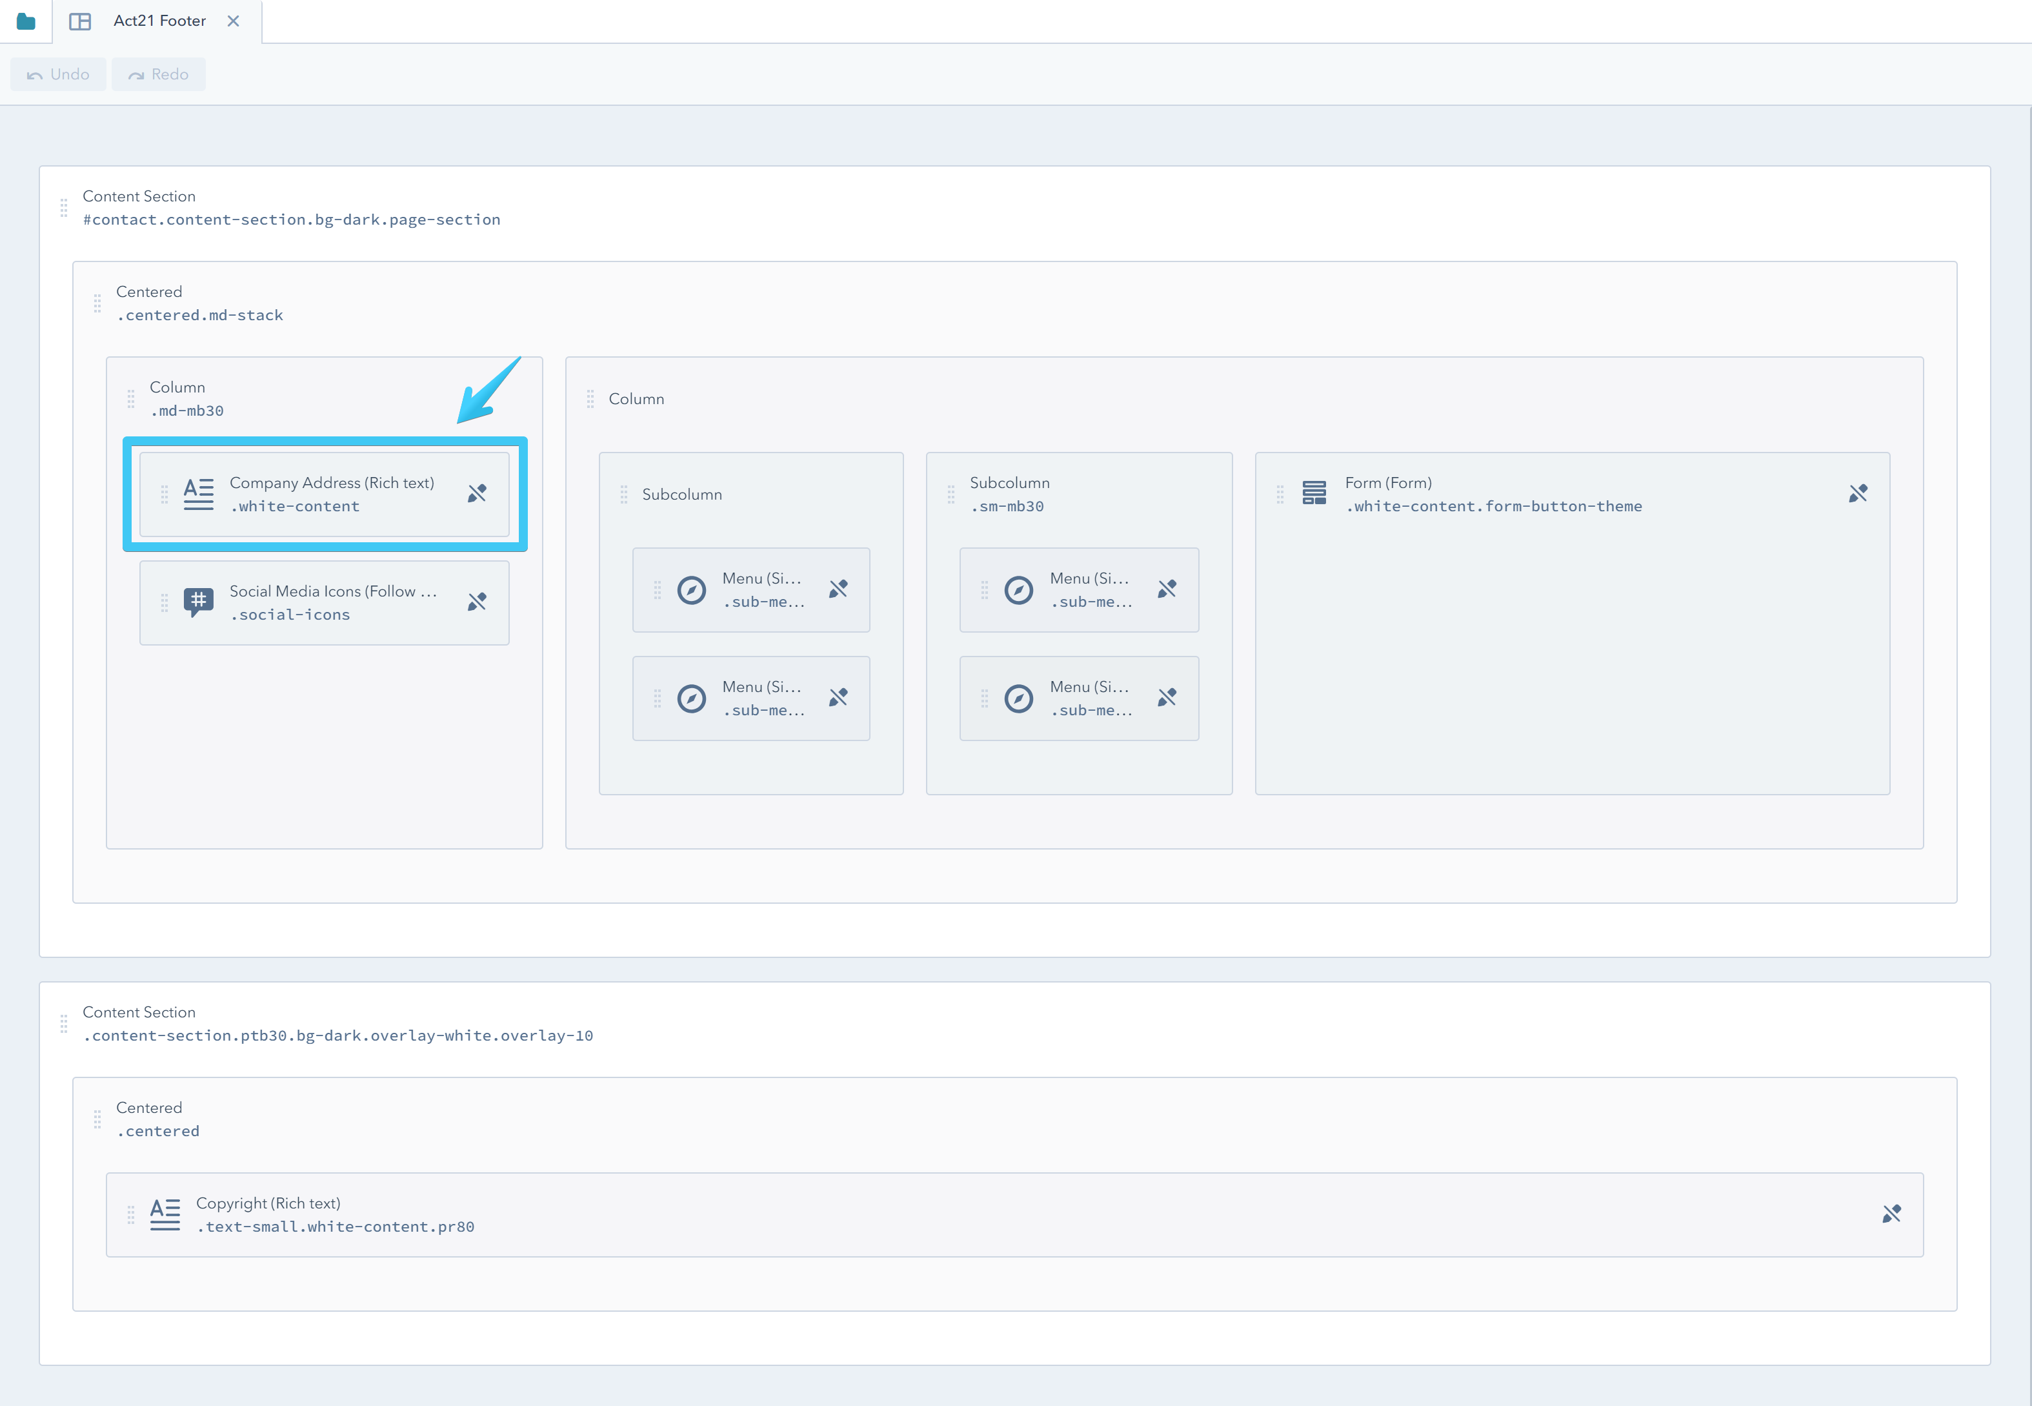Click the speech-bubble icon on Social Media Icons module
Image resolution: width=2032 pixels, height=1406 pixels.
pos(197,602)
